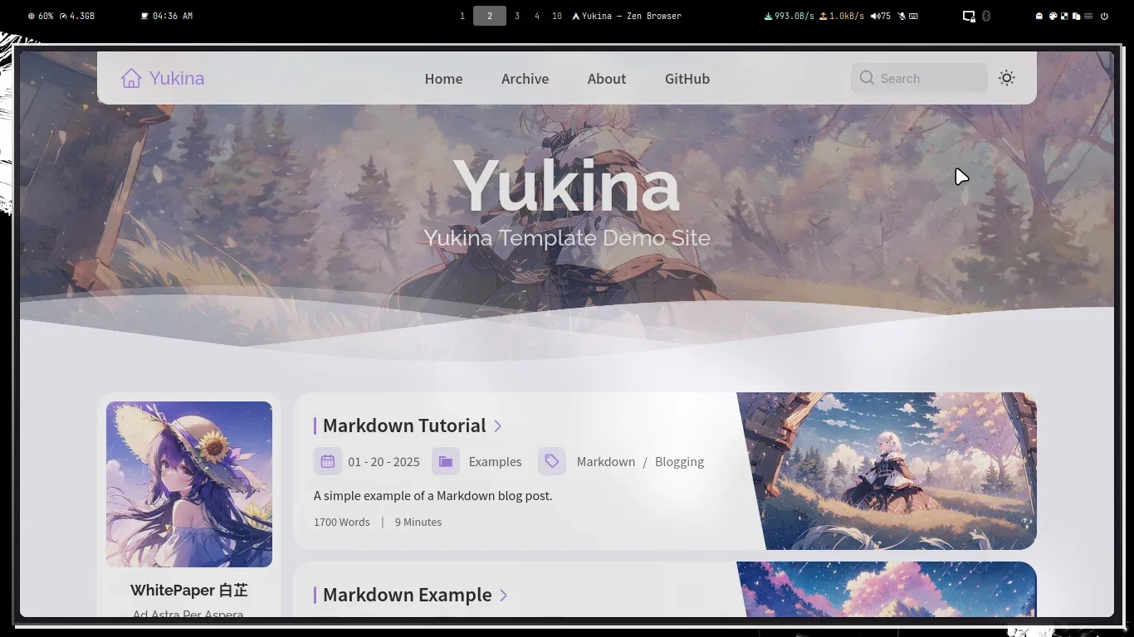Toggle the light/dark theme sun icon
This screenshot has width=1134, height=637.
click(x=1007, y=78)
